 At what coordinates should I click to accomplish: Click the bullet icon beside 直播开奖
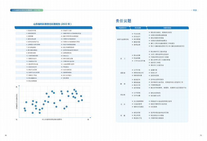point(149,70)
